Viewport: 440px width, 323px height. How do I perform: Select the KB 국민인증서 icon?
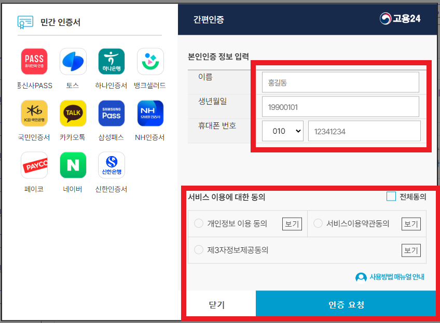[x=34, y=113]
